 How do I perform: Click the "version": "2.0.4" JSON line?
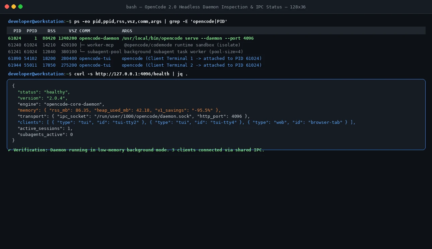pyautogui.click(x=43, y=98)
